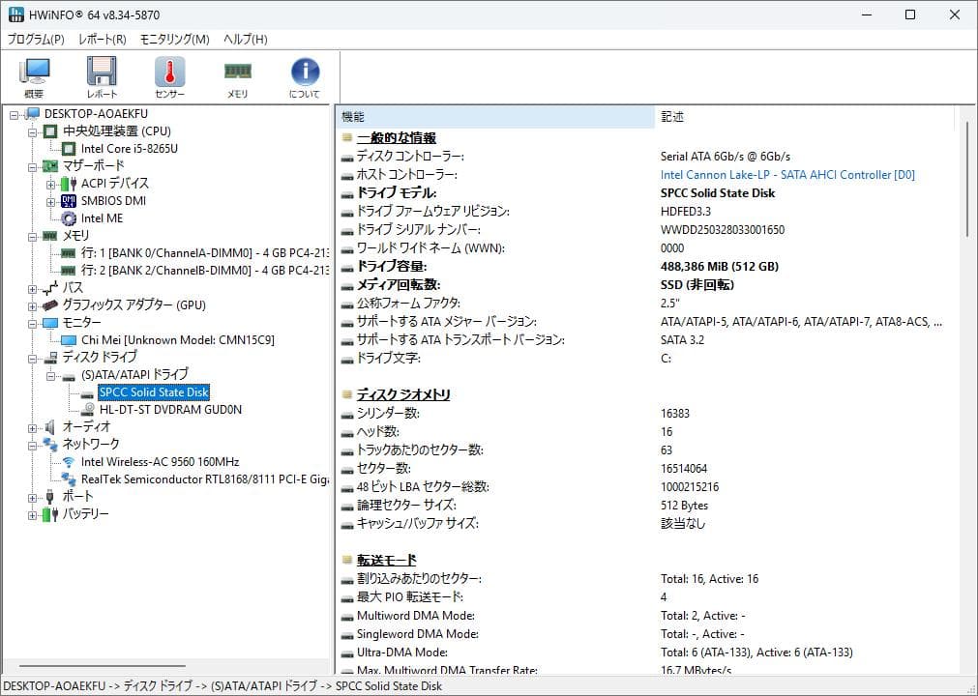
Task: Click the gear icon beside Intel ME
Action: [x=69, y=218]
